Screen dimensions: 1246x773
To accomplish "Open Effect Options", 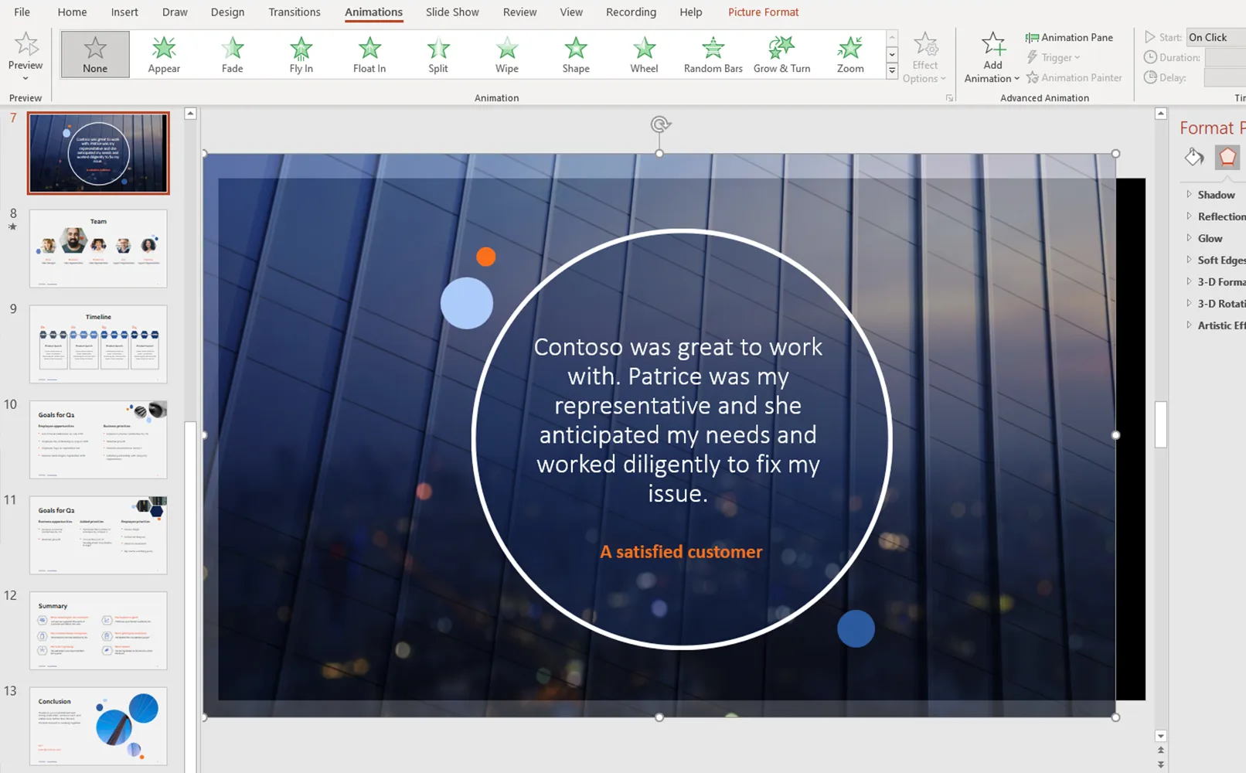I will 924,58.
